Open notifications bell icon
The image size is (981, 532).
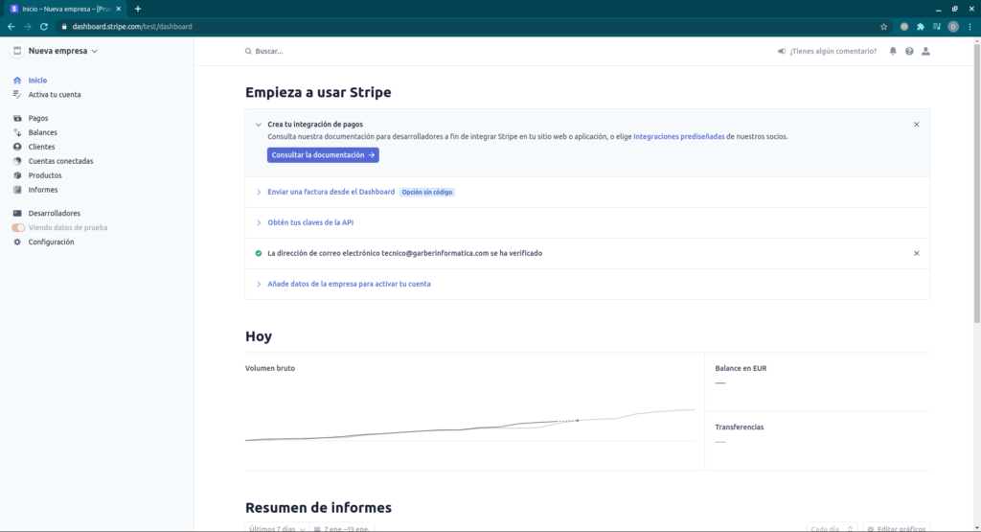coord(893,52)
